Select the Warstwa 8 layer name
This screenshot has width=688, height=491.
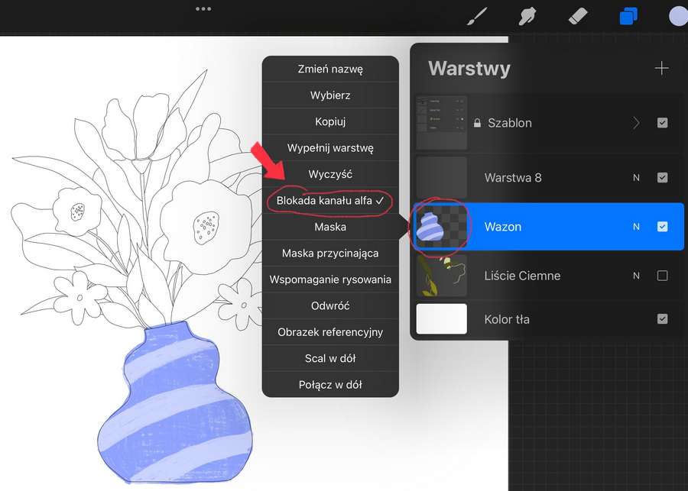pos(513,178)
